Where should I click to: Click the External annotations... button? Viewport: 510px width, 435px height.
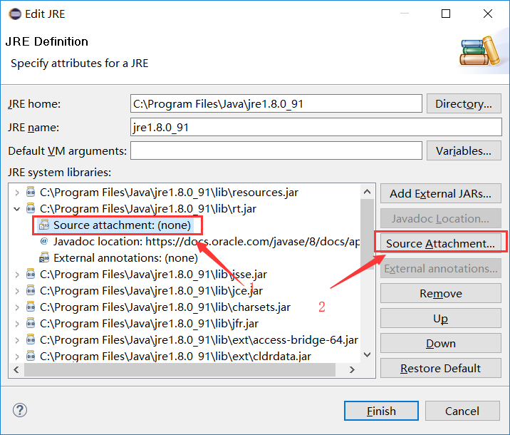440,268
